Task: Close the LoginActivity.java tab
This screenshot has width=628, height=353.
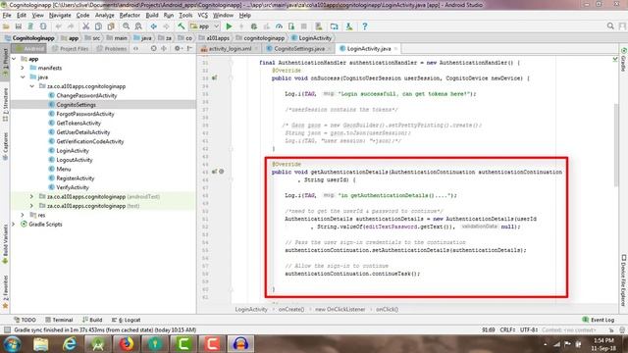Action: (x=395, y=48)
